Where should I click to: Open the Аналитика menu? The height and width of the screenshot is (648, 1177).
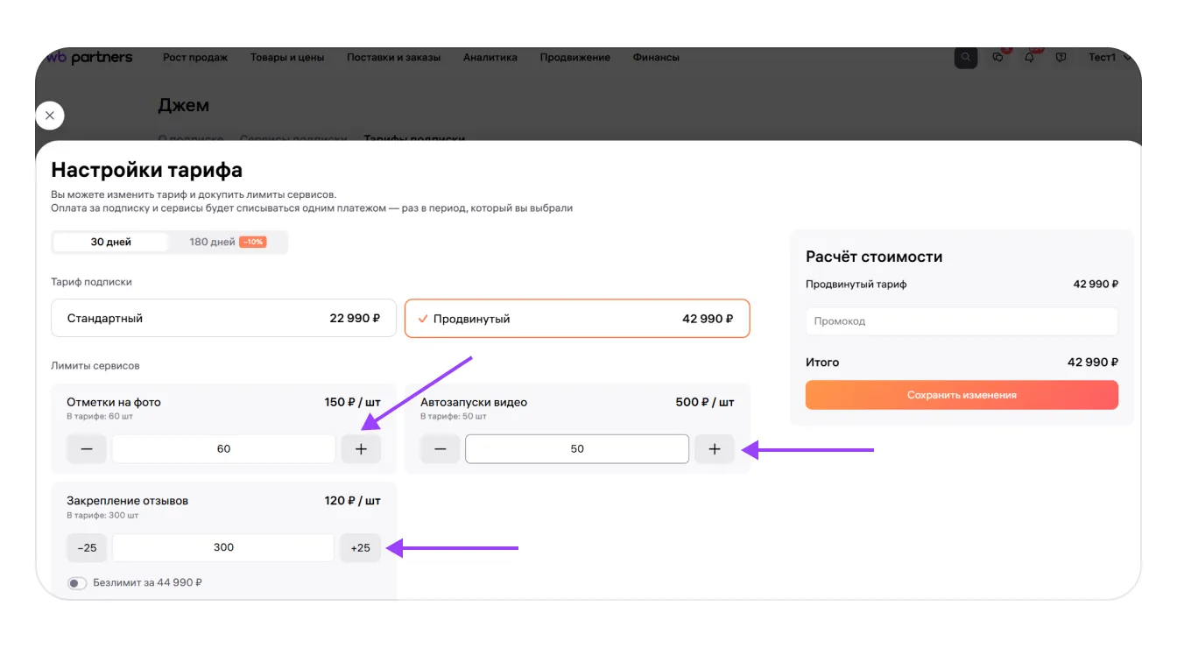490,58
